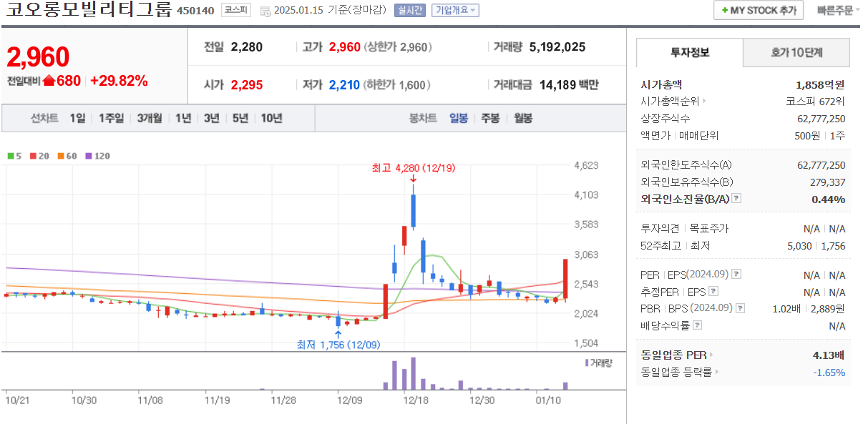This screenshot has height=424, width=863.
Task: Click the 코스피 672위 ranking value
Action: tap(815, 102)
